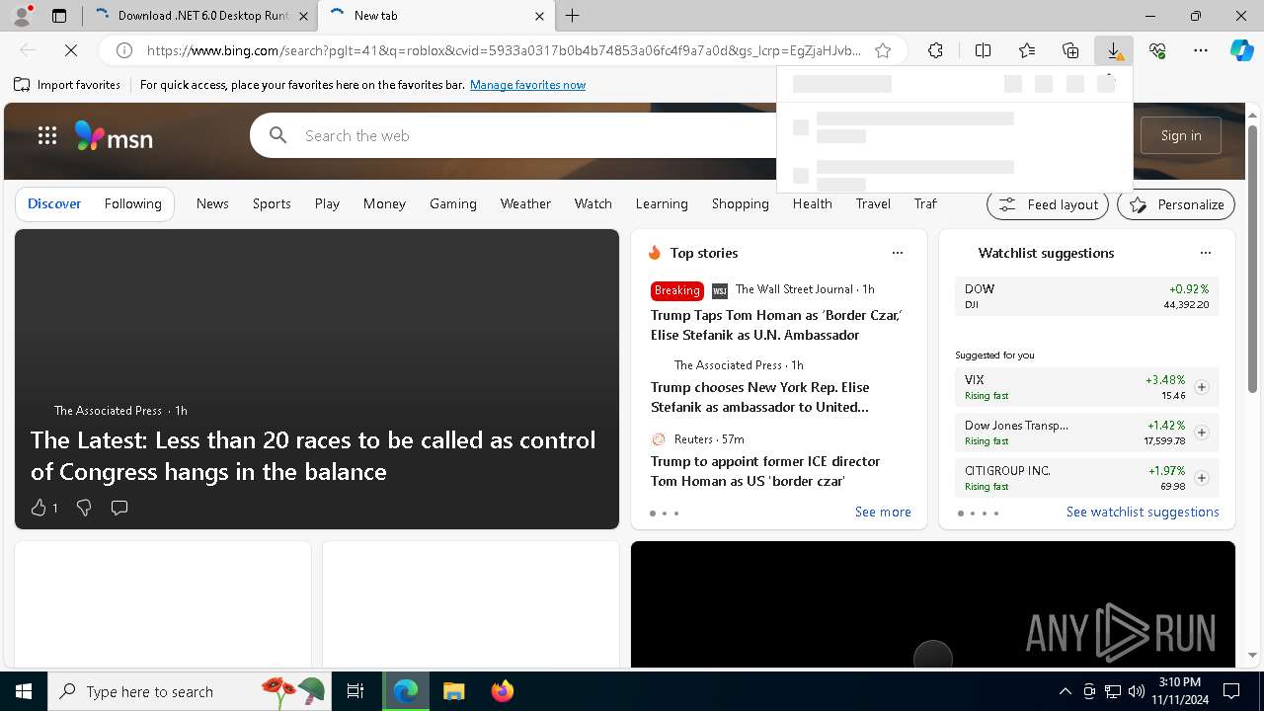
Task: Open the Weather category
Action: (x=525, y=204)
